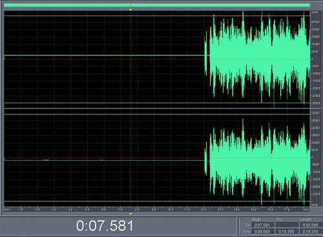Click the yellow cursor marker below the waveform

[130, 214]
